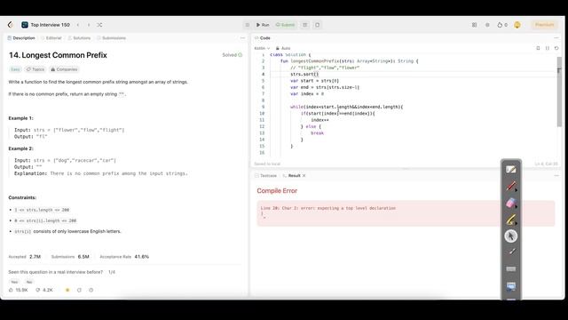Like the problem with thumbs up 15.9K
Screen dimensions: 568x320
(x=18, y=290)
